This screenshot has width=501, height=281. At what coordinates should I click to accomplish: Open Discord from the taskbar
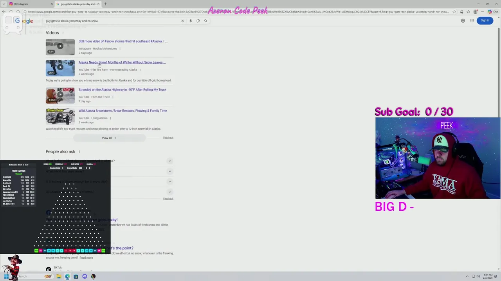[85, 276]
